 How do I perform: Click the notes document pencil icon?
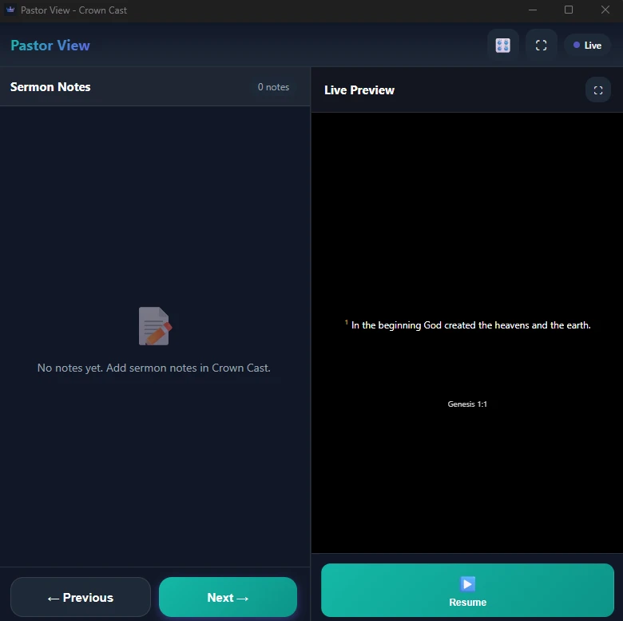155,326
